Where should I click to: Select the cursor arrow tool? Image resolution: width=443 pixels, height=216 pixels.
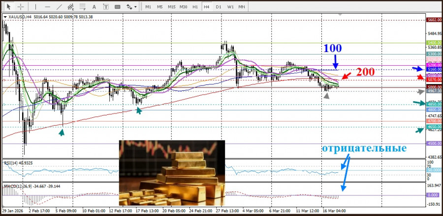coord(9,7)
